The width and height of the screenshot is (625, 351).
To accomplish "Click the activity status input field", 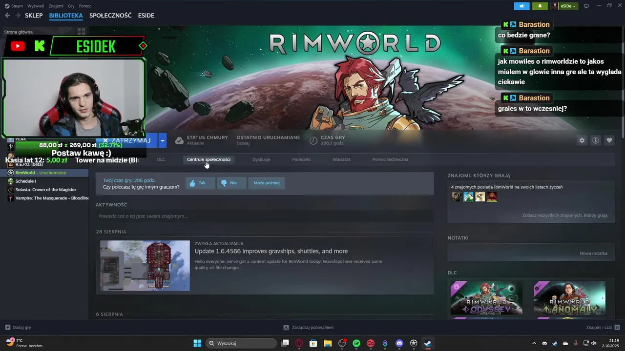I will [265, 216].
